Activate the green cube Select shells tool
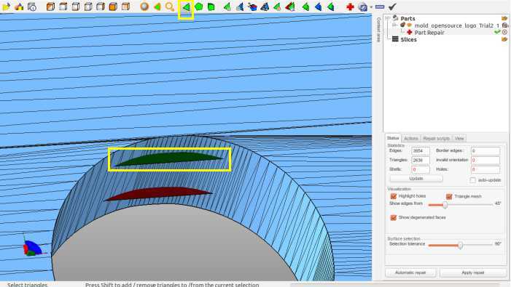This screenshot has height=287, width=511. [211, 7]
